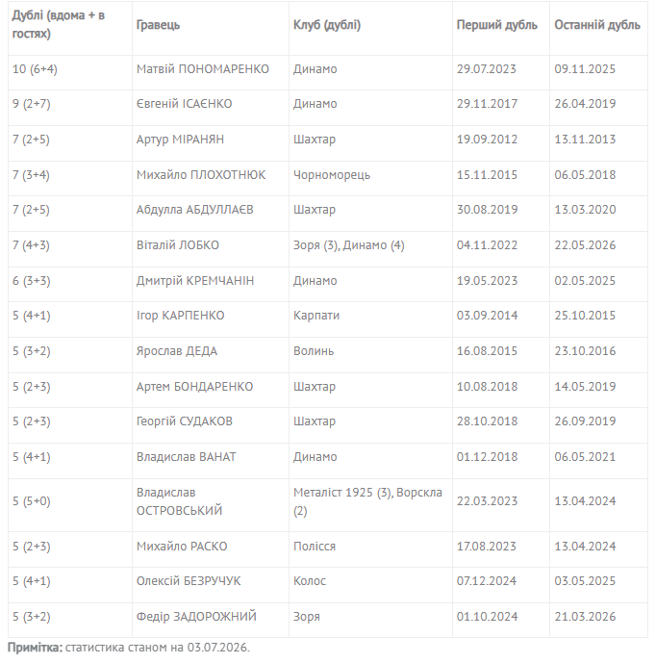Click the 'Перший дубль' column header

496,25
